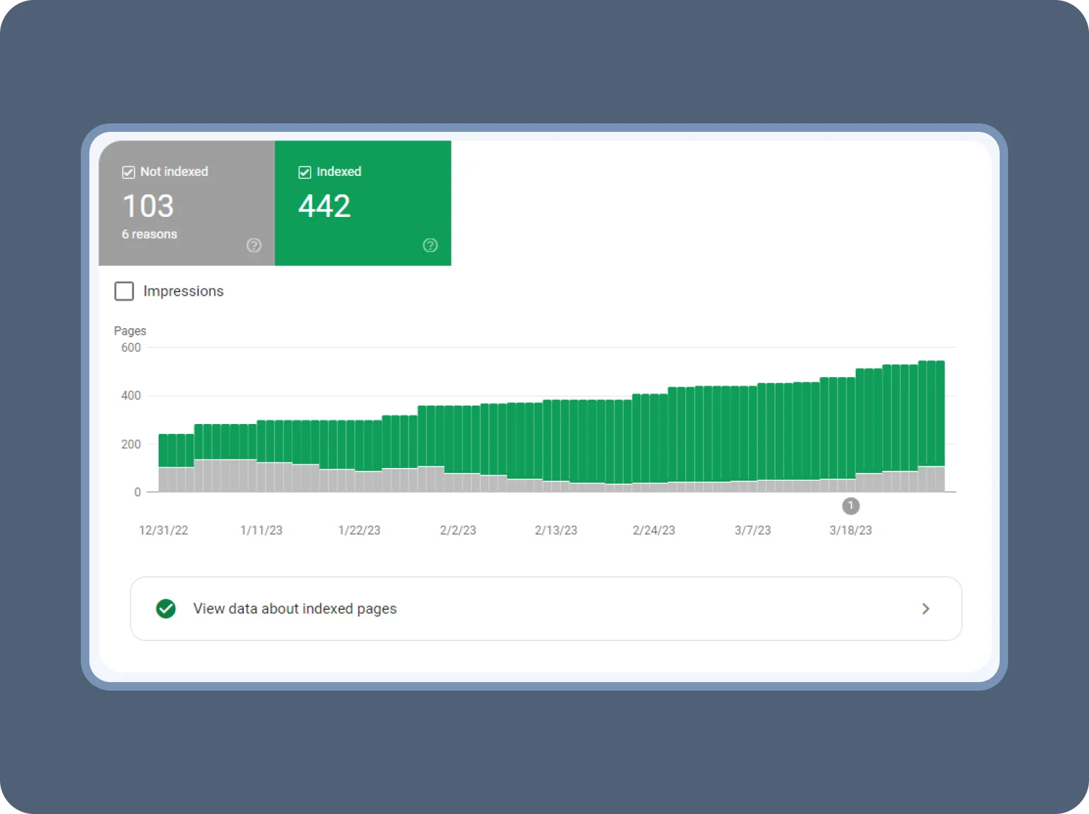
Task: Uncheck the Indexed checkbox
Action: (x=305, y=172)
